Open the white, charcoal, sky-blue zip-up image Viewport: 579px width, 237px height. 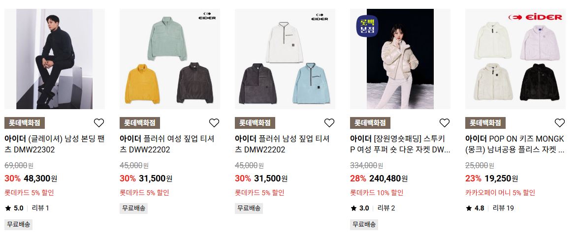pyautogui.click(x=285, y=59)
